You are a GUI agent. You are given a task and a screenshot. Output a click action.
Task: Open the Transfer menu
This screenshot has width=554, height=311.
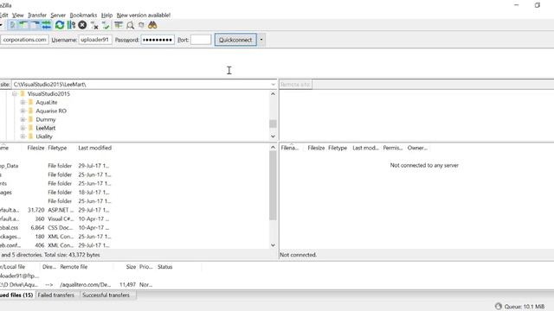pos(37,16)
